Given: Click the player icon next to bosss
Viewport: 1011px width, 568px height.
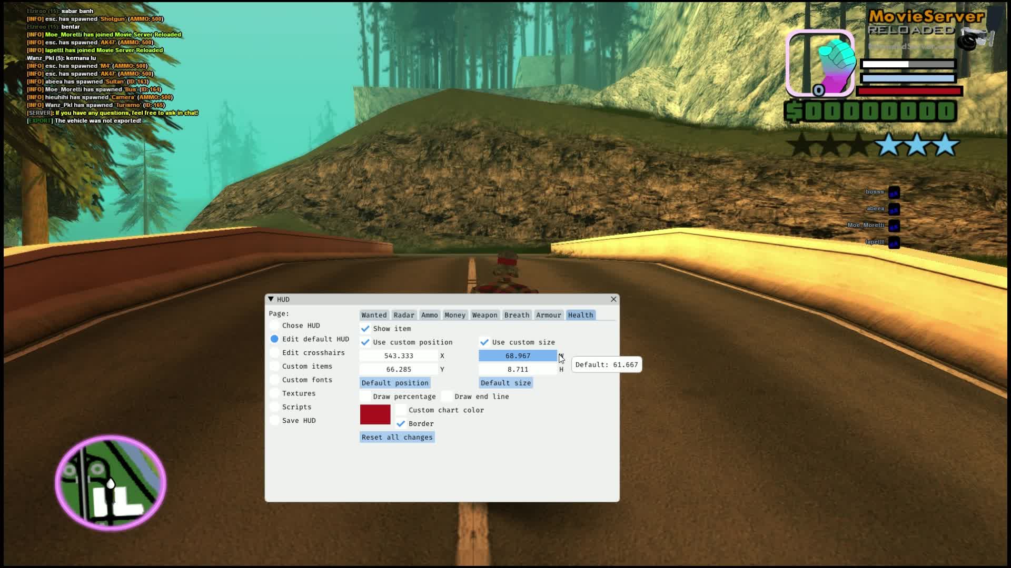Looking at the screenshot, I should [x=894, y=192].
